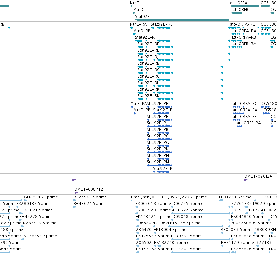Viewport: 277px width, 254px height.
Task: Select the Stat92E-RI transcript label
Action: 148,83
